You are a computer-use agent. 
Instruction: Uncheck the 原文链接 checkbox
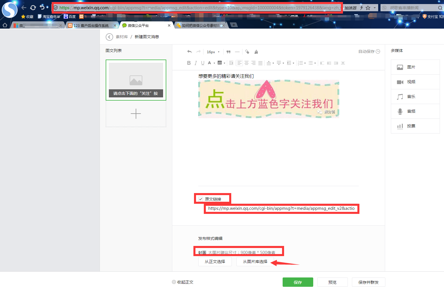[x=201, y=199]
